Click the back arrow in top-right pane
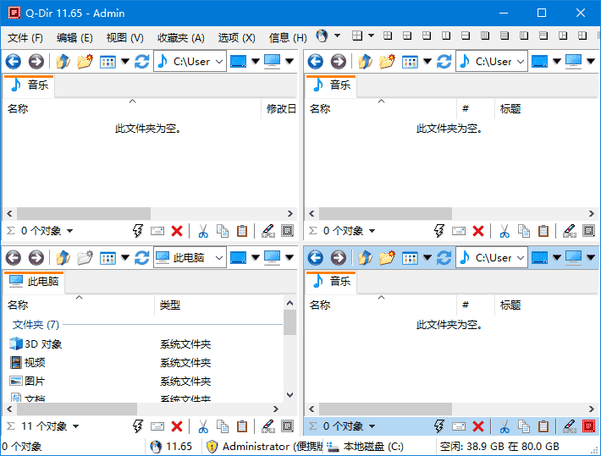 tap(316, 61)
